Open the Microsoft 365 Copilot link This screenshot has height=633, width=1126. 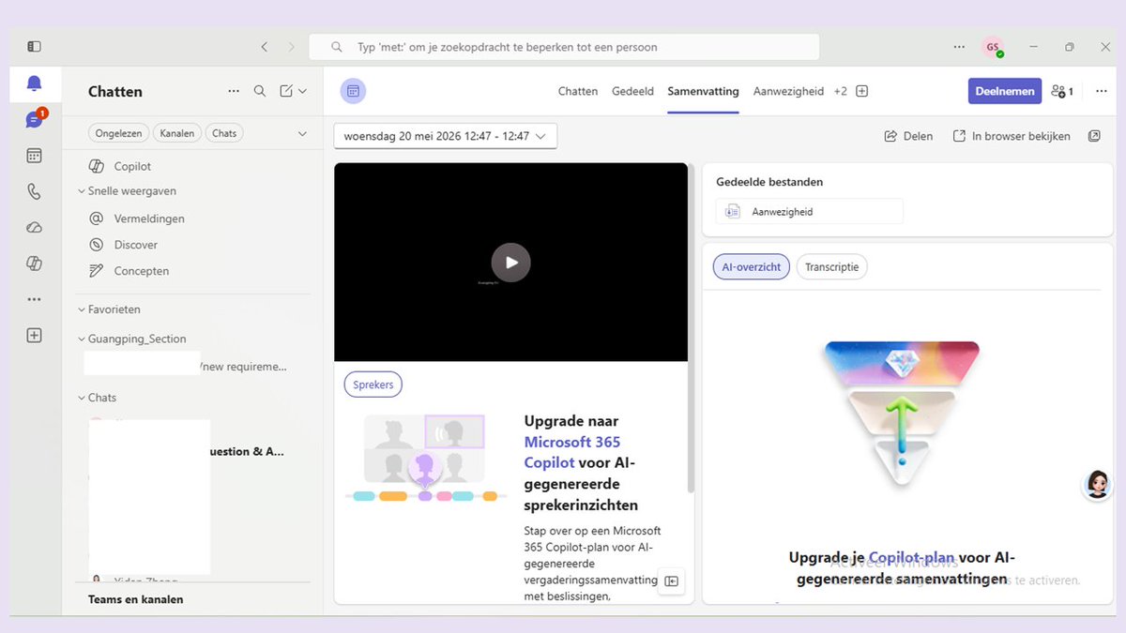[572, 452]
